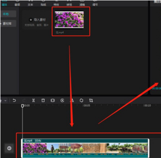Switch to the 调节 adjustment tab

point(95,3)
